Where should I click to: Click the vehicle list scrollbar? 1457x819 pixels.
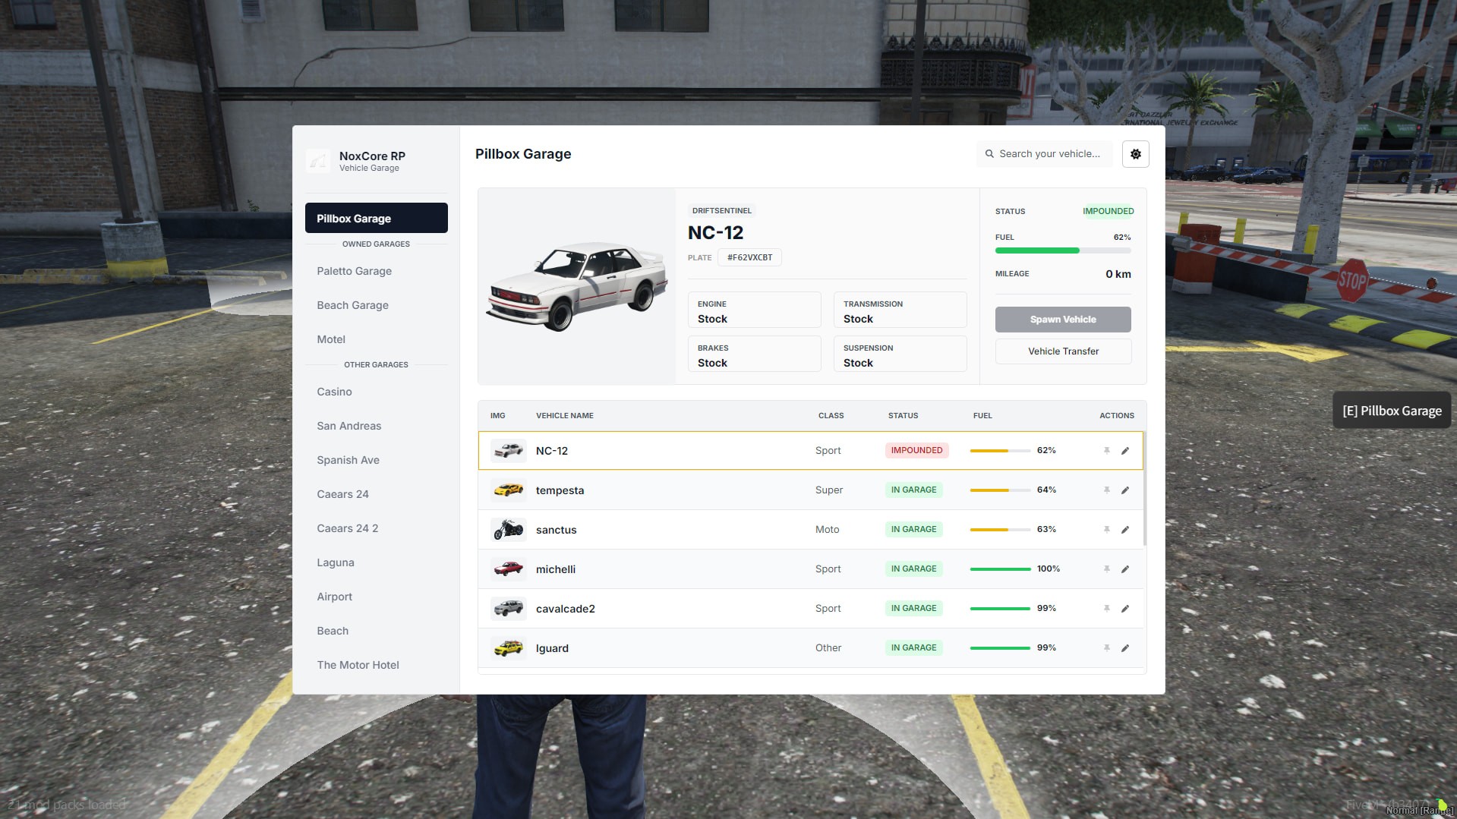tap(1144, 488)
